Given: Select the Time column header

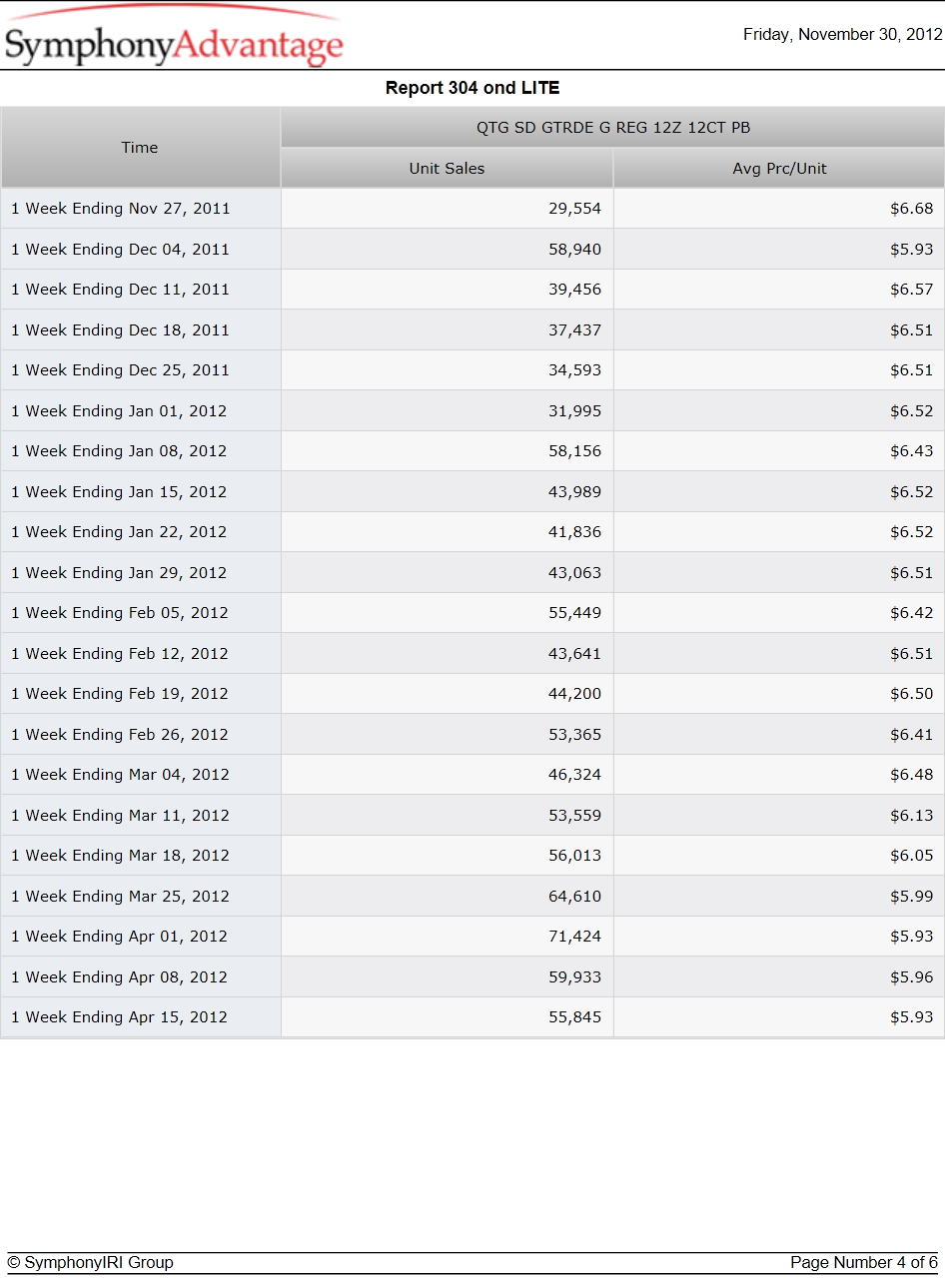Looking at the screenshot, I should tap(141, 148).
